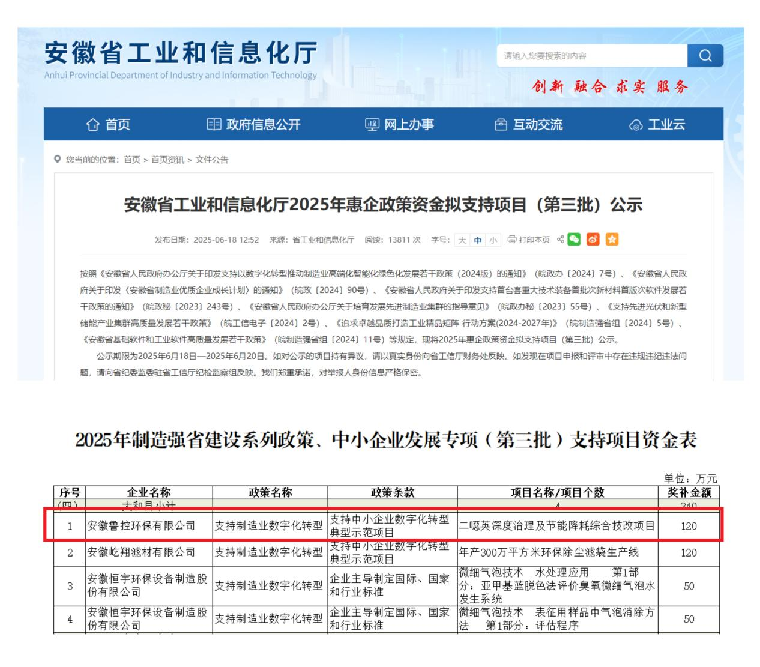The image size is (760, 667).
Task: Click the home icon before 首页 in navbar
Action: tap(92, 125)
